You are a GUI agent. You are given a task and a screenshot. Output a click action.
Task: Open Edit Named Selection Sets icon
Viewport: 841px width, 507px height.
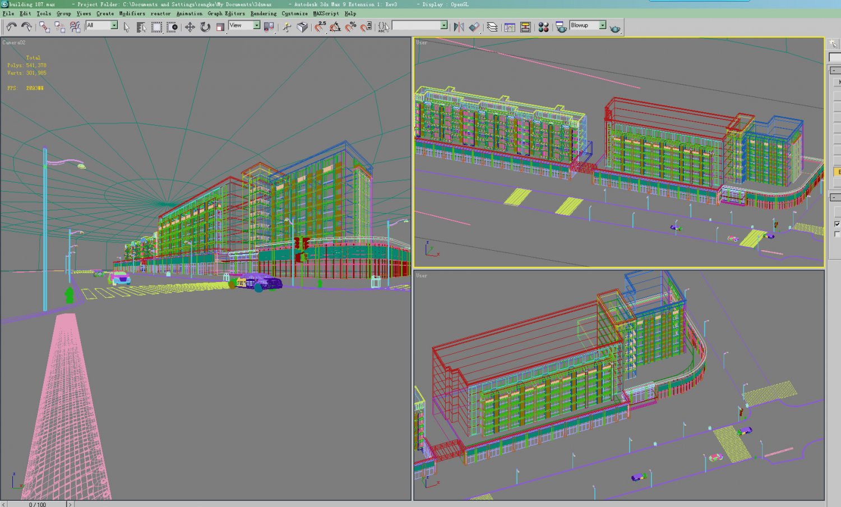pos(383,27)
